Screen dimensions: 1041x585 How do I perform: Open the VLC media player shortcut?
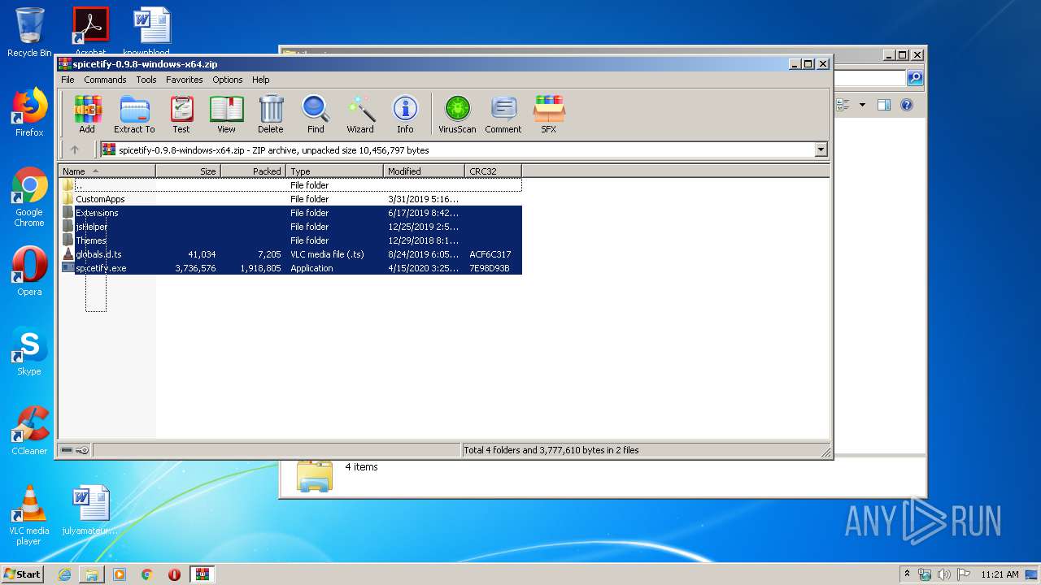pyautogui.click(x=29, y=515)
